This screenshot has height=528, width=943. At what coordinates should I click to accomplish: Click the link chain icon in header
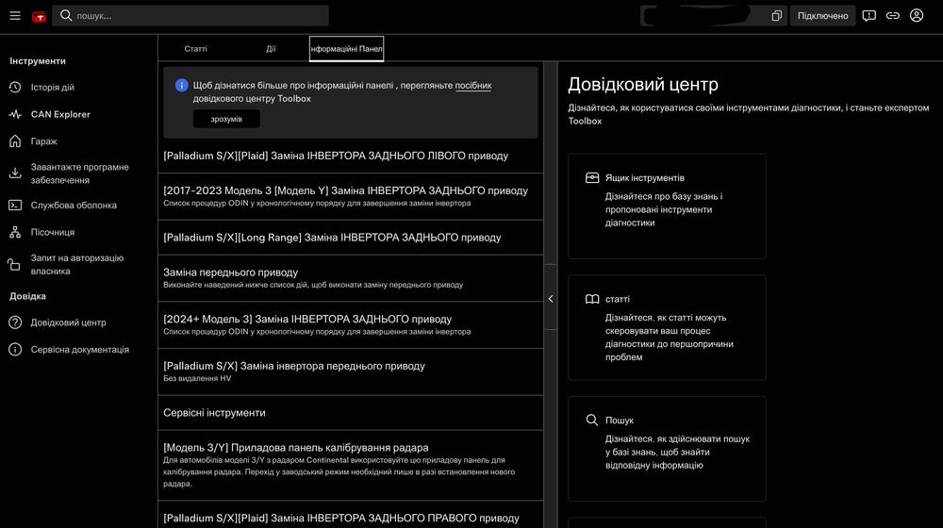tap(892, 16)
